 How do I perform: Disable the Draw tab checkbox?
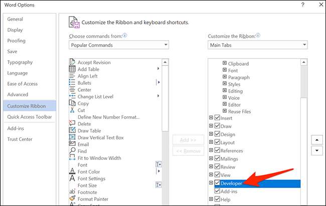(x=217, y=126)
